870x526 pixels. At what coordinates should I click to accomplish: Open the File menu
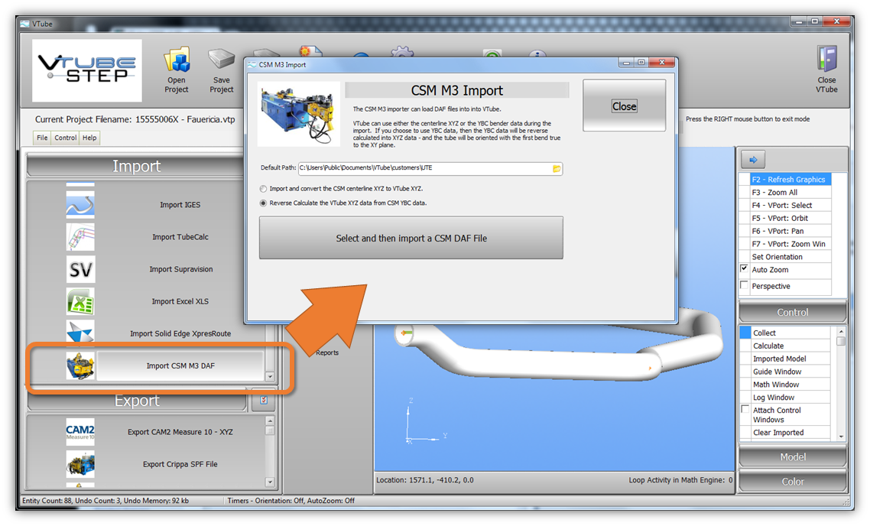(42, 138)
